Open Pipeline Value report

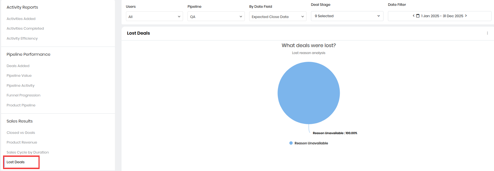(x=19, y=75)
